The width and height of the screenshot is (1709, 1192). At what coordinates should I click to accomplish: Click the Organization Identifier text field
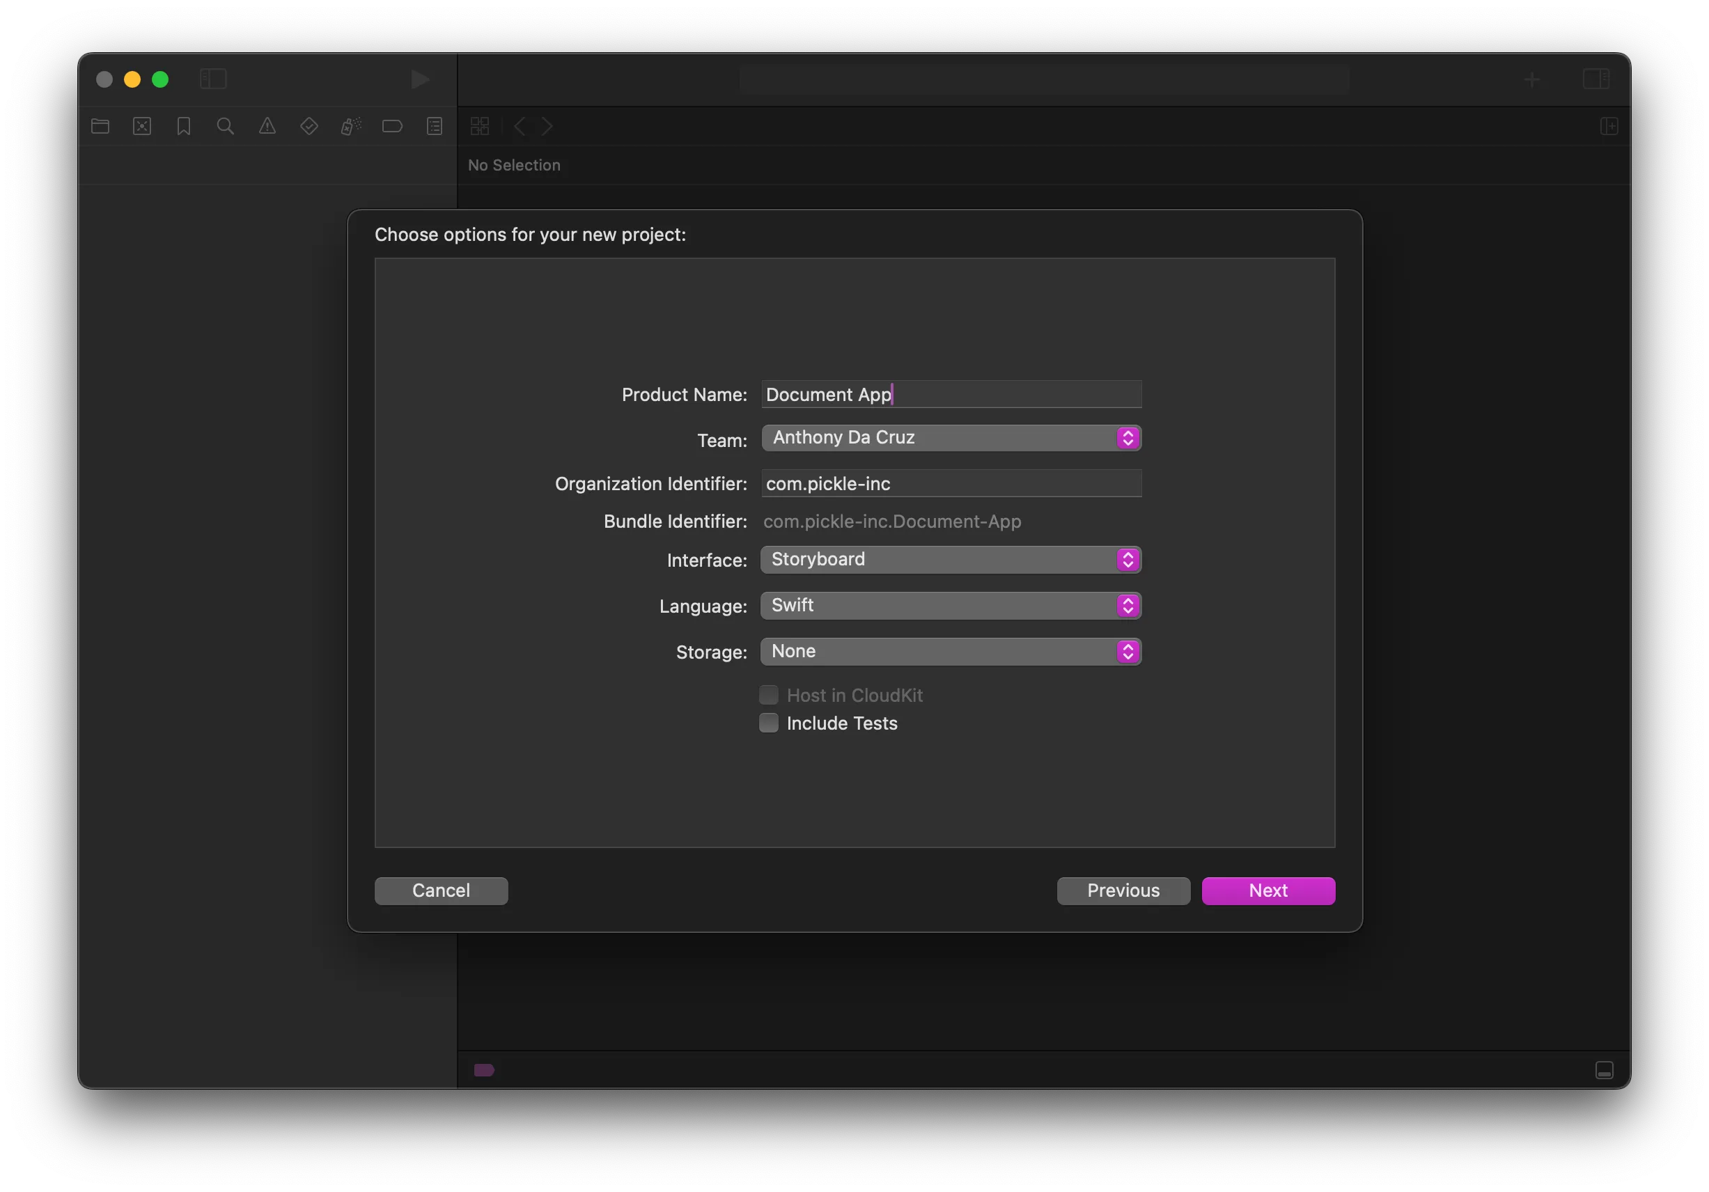[951, 484]
